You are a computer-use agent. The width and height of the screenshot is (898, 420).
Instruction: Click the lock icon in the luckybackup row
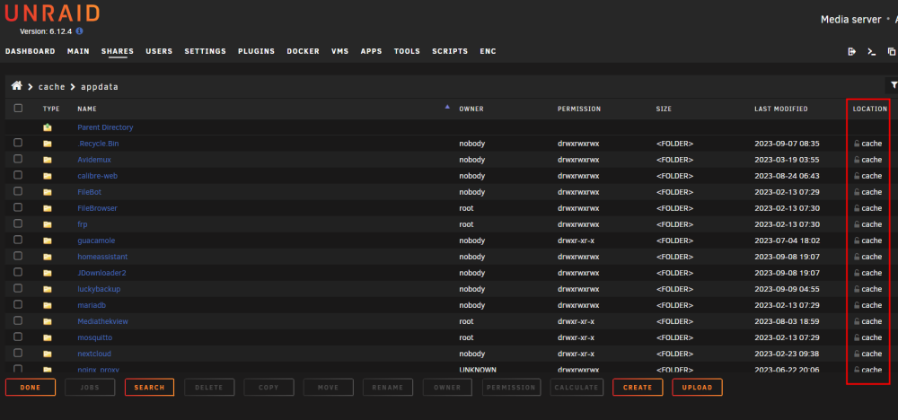pos(857,289)
